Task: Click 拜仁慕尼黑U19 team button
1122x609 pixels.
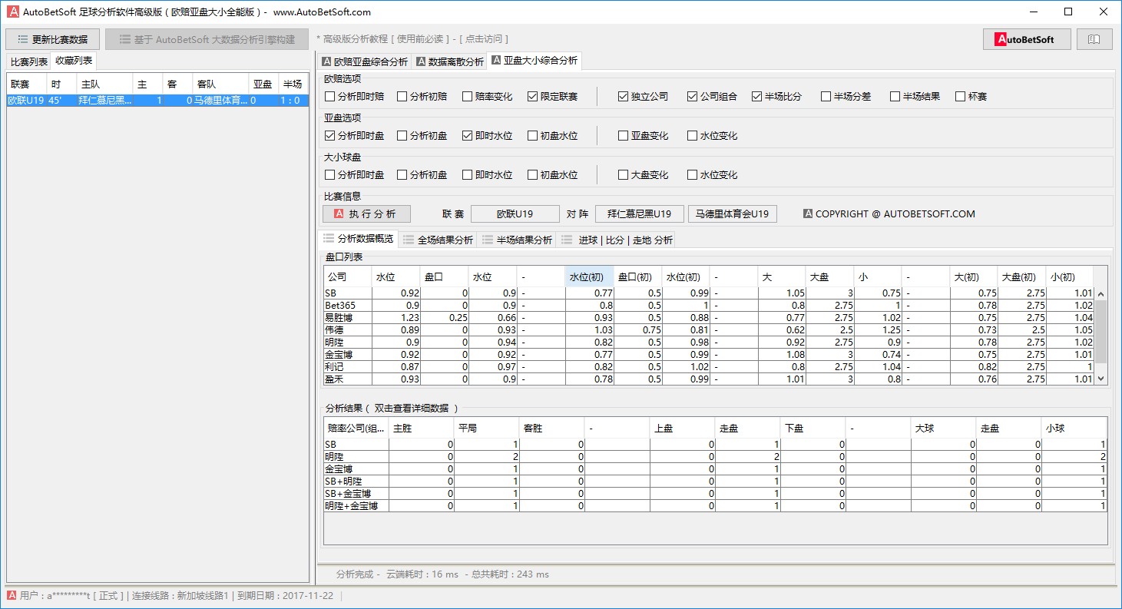Action: pyautogui.click(x=640, y=214)
